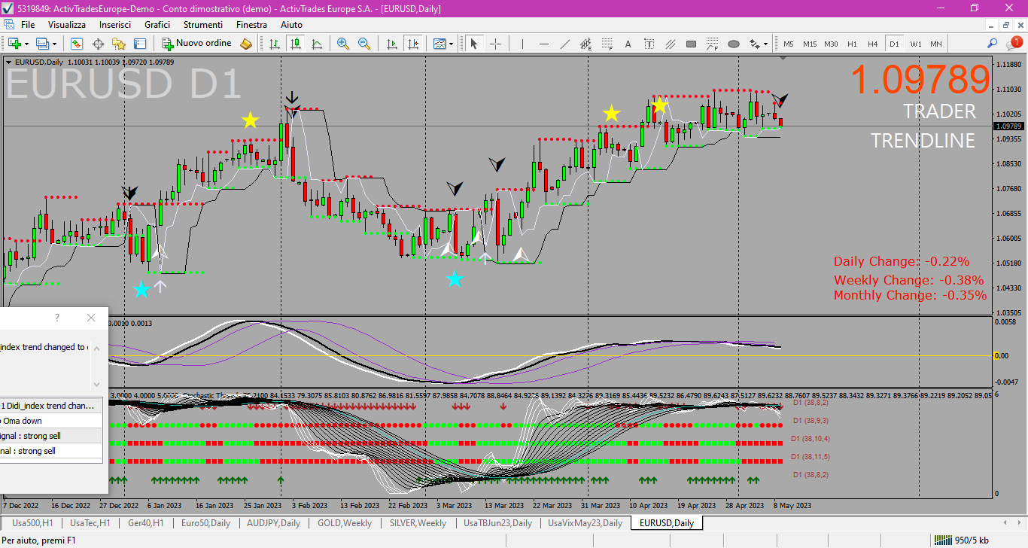Switch to M5 timeframe

789,44
